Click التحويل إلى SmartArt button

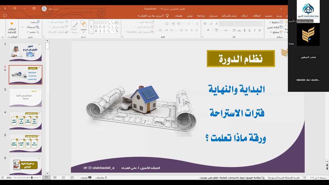(x=139, y=32)
